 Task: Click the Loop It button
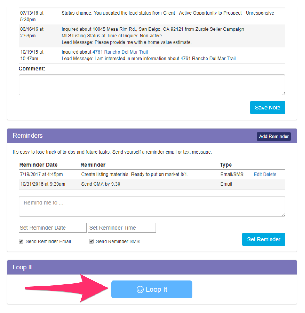coord(151,289)
